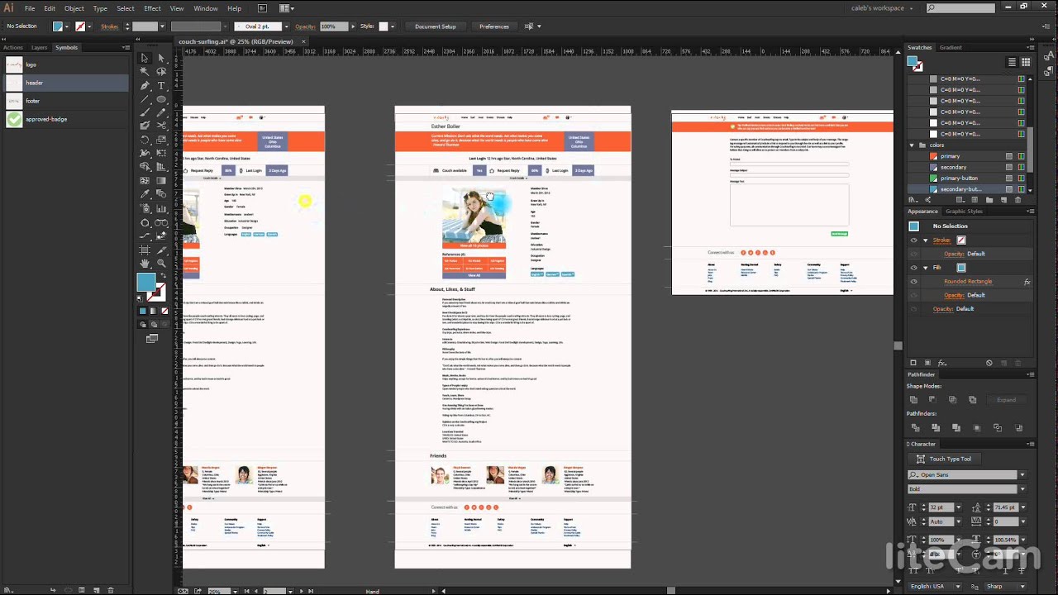This screenshot has height=595, width=1058.
Task: Open the Open Sans font family dropdown
Action: coord(1022,475)
